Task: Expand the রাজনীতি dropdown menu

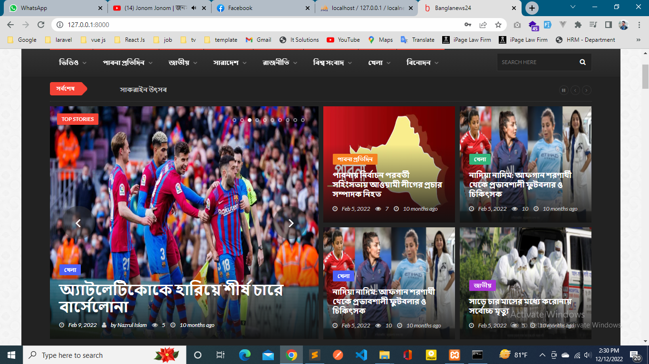Action: (280, 63)
